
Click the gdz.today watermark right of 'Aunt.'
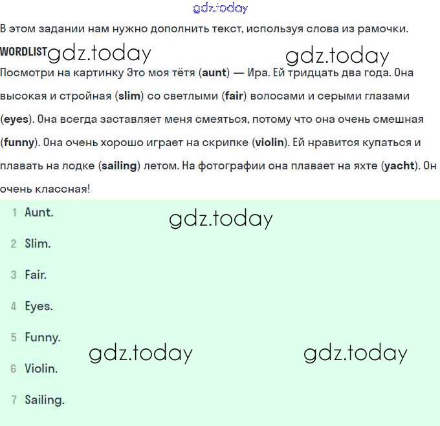(x=221, y=218)
